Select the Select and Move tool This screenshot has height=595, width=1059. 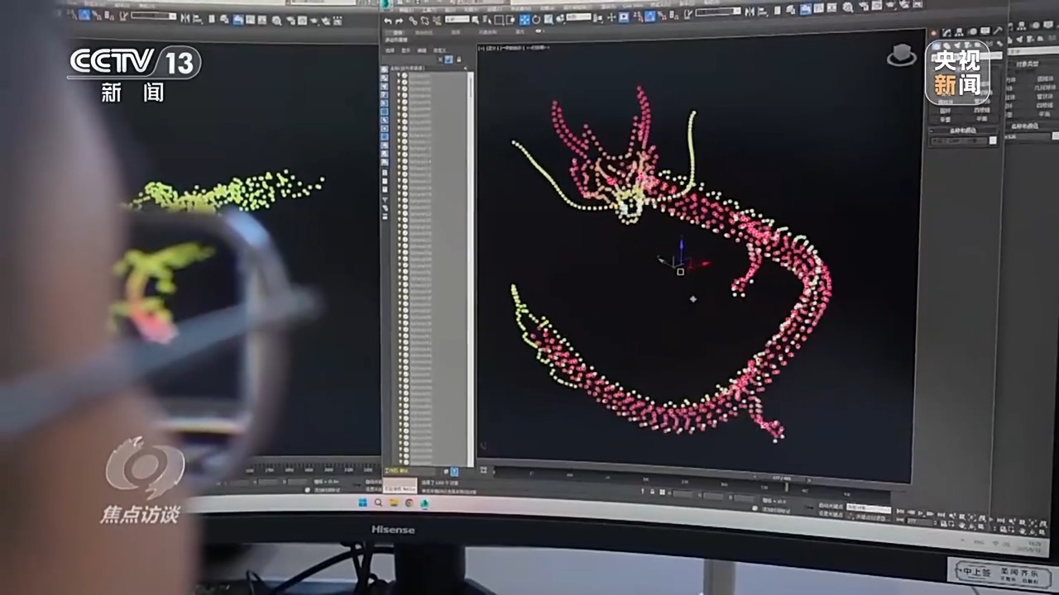(524, 19)
